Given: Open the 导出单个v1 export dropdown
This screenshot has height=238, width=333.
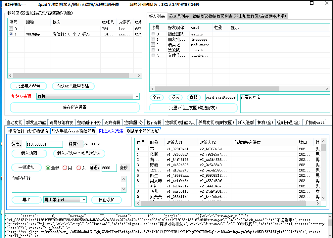Looking at the screenshot, I should pos(65,200).
